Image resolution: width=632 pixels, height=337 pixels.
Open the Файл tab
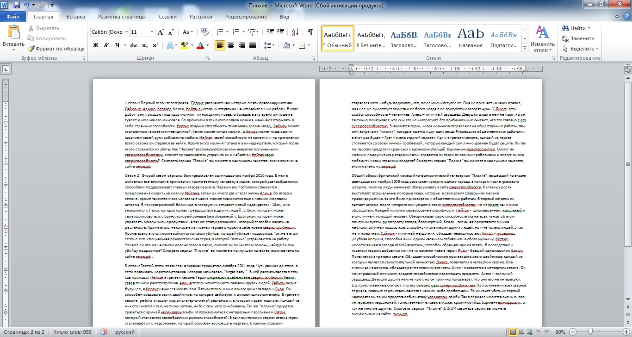(x=12, y=17)
